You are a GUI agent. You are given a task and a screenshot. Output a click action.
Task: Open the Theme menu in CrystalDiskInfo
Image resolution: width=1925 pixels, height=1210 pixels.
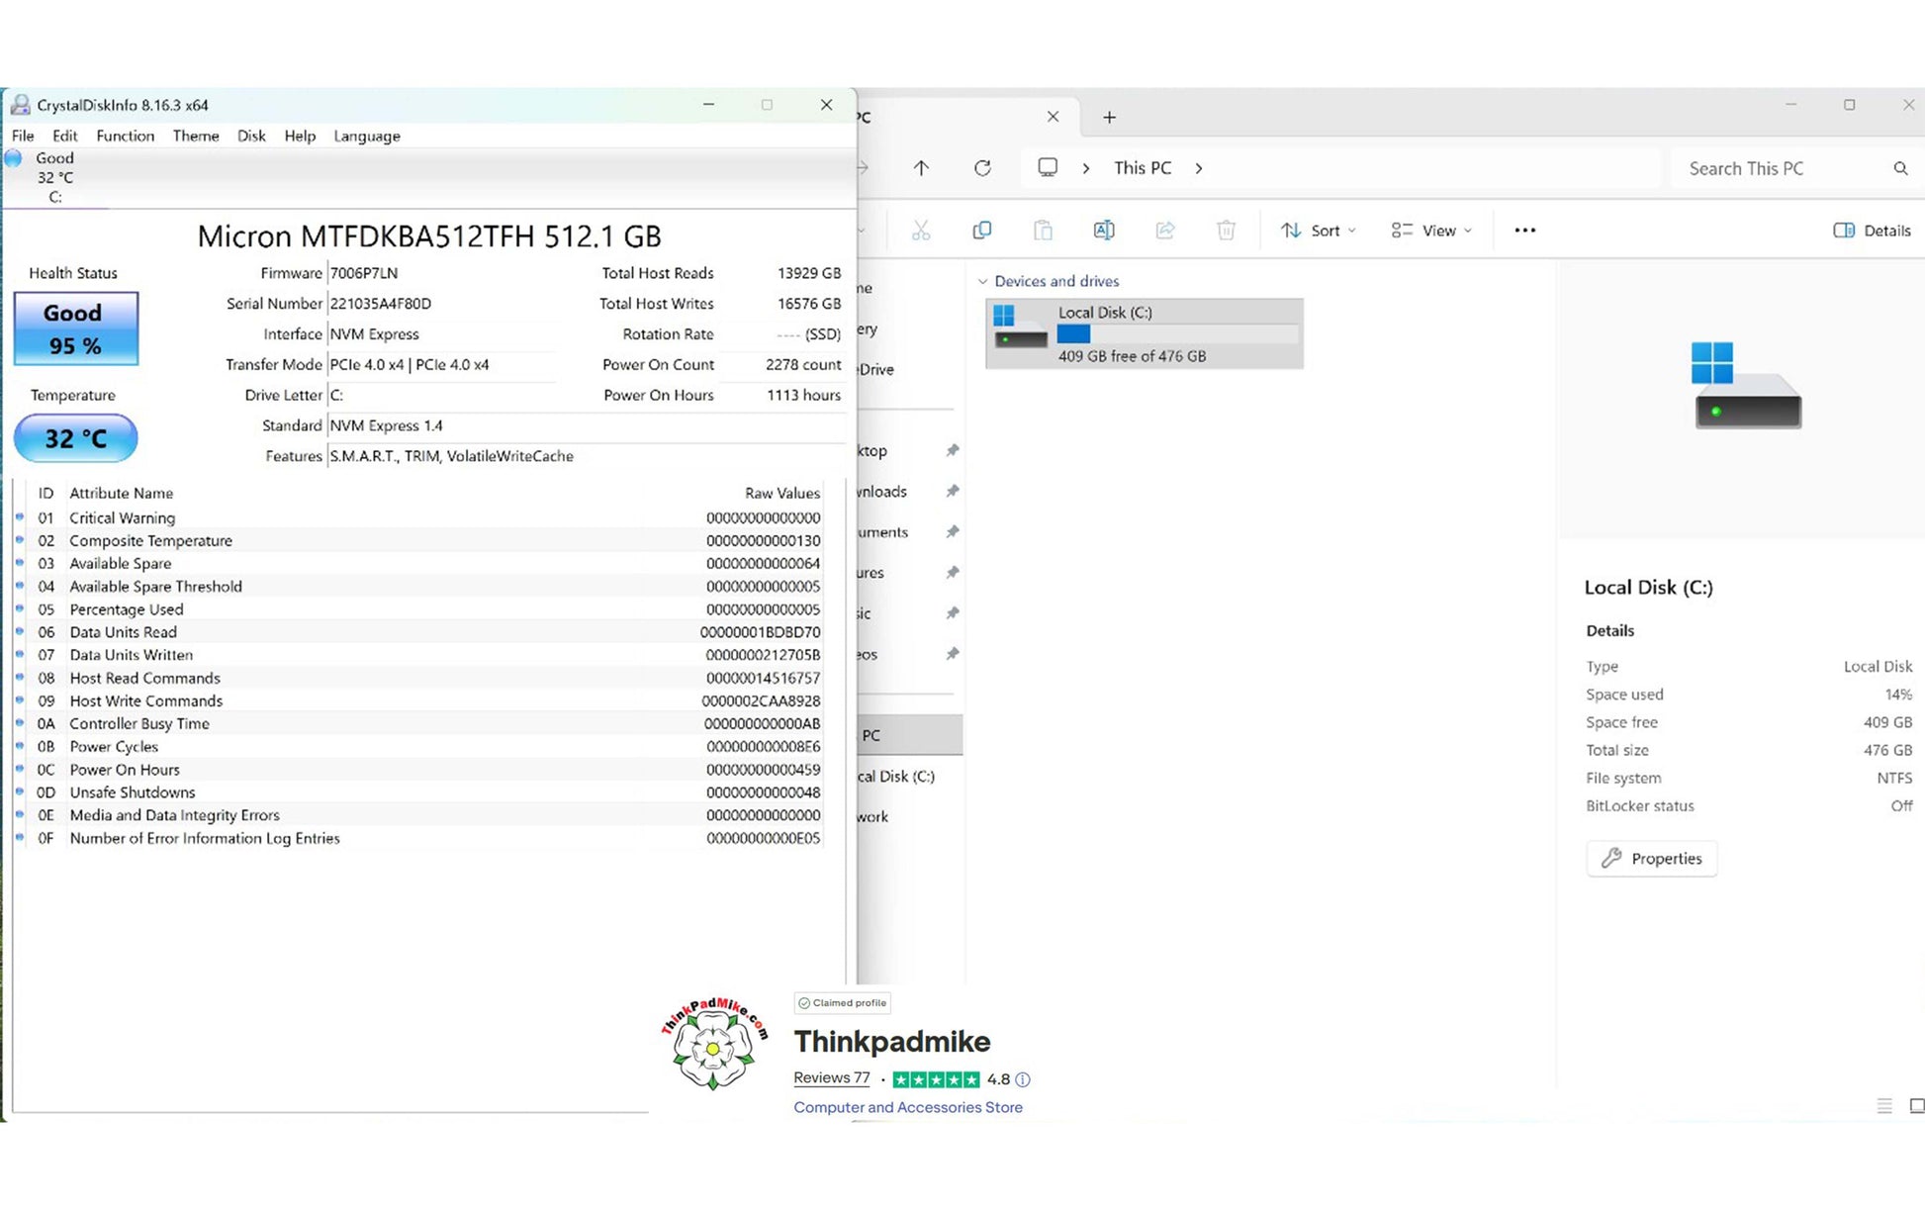196,136
